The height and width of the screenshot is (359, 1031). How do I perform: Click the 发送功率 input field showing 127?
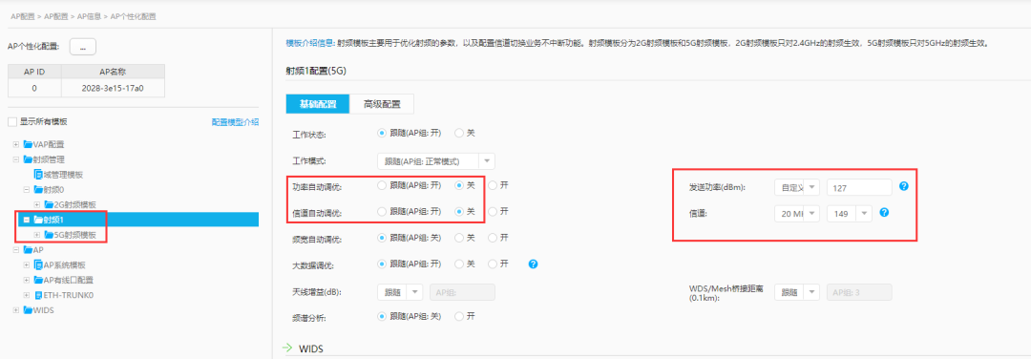pyautogui.click(x=859, y=187)
